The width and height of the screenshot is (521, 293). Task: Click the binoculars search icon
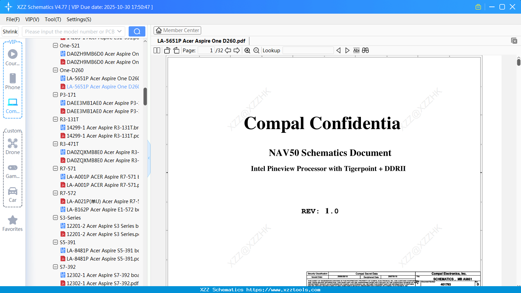pos(365,51)
